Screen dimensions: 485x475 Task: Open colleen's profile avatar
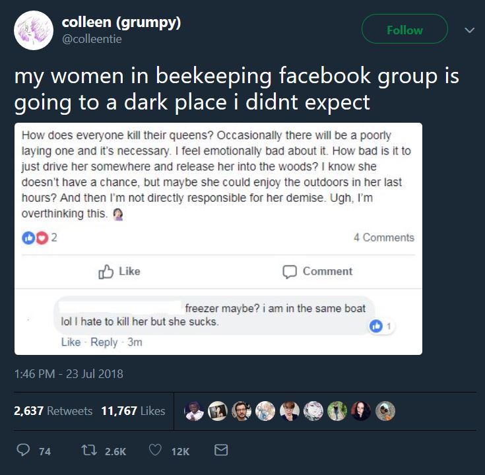tap(33, 30)
